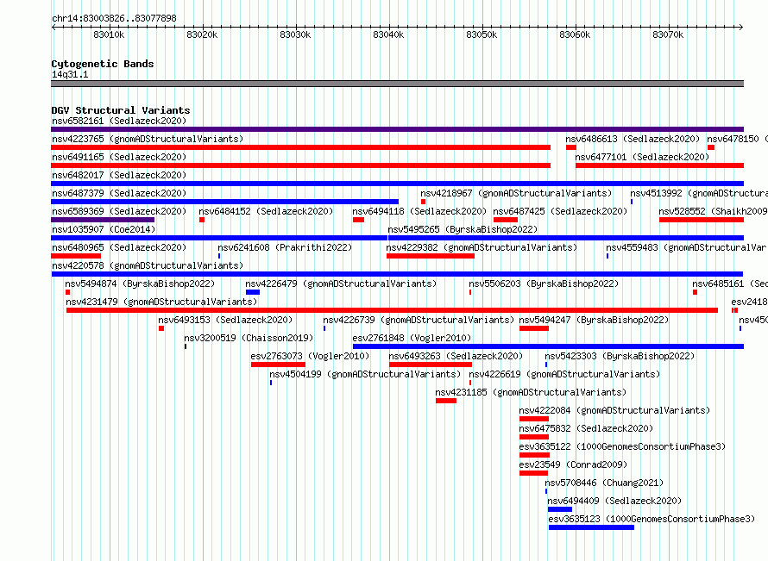Click nsv6493263 (Sedlazeck2020) label
This screenshot has height=561, width=768.
pos(456,356)
